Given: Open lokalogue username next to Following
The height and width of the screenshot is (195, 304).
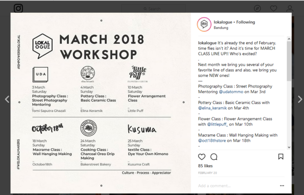Looking at the screenshot, I should pyautogui.click(x=223, y=22).
